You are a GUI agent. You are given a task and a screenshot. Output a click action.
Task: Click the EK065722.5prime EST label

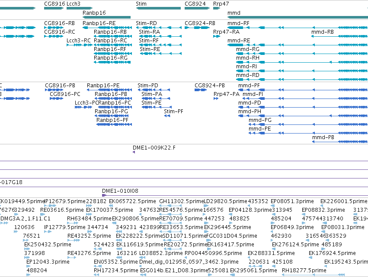132,201
